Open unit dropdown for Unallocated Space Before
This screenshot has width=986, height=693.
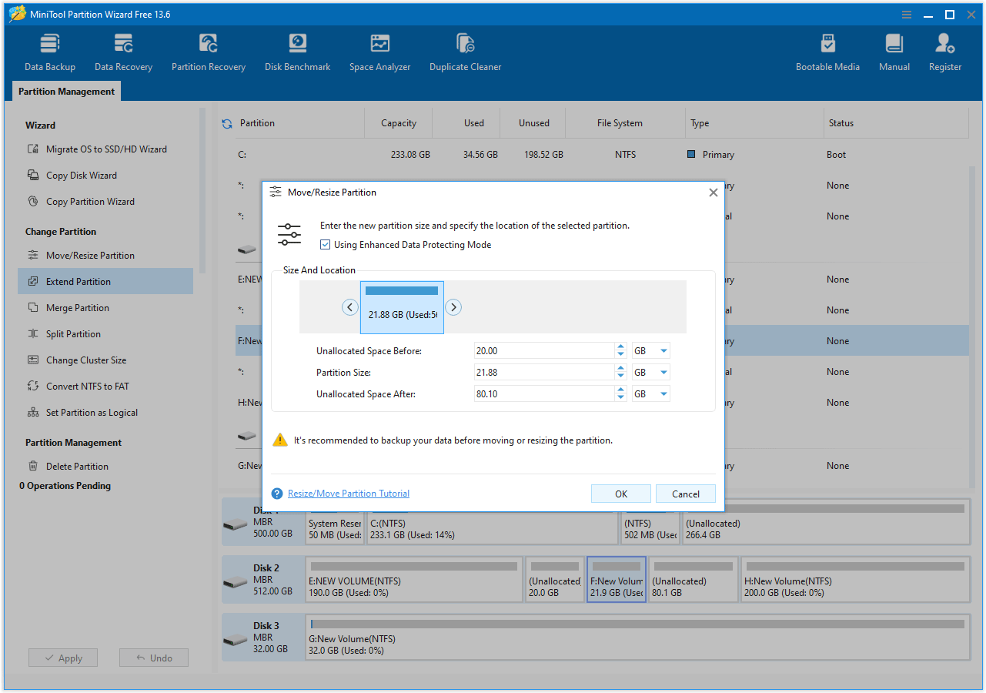click(x=650, y=351)
